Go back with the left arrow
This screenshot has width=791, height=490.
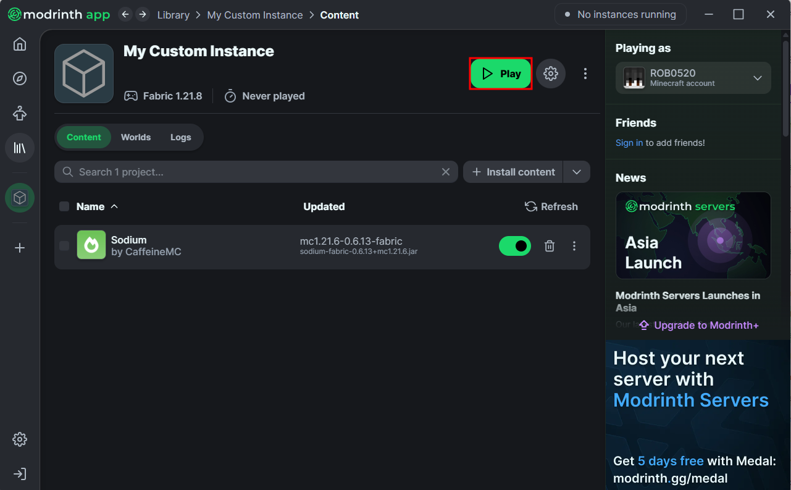tap(125, 14)
